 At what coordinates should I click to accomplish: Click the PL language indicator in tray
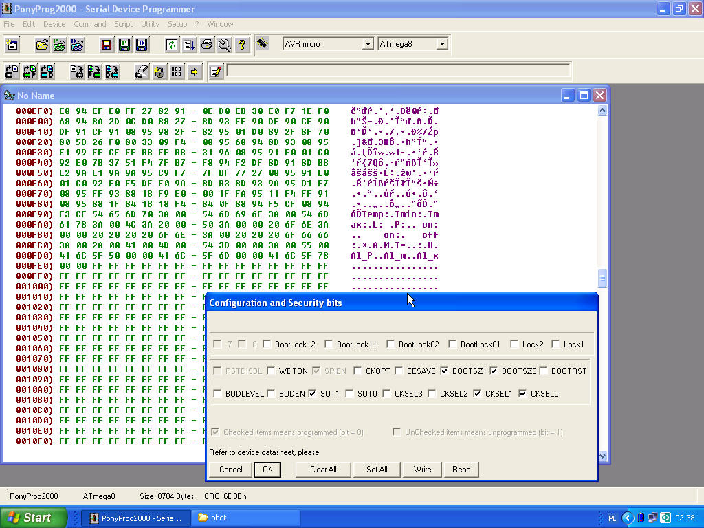(x=612, y=518)
